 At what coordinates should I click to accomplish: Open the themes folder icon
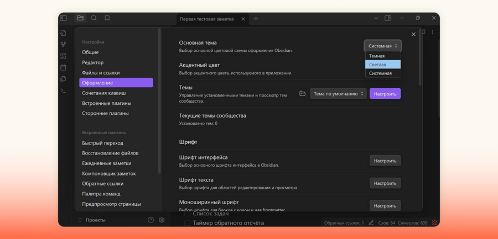[302, 93]
